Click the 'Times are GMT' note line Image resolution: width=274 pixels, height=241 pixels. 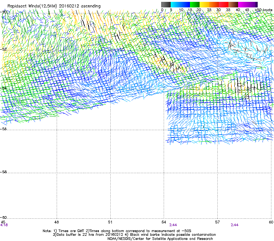pyautogui.click(x=117, y=231)
